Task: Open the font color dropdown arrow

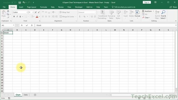Action: [x=39, y=17]
